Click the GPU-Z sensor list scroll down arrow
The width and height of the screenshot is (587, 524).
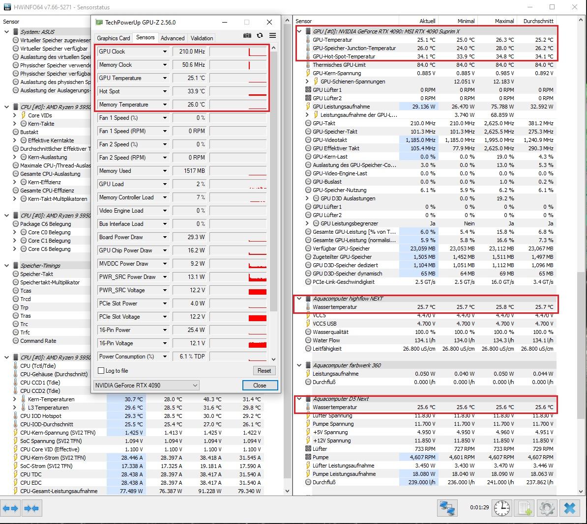pos(274,359)
